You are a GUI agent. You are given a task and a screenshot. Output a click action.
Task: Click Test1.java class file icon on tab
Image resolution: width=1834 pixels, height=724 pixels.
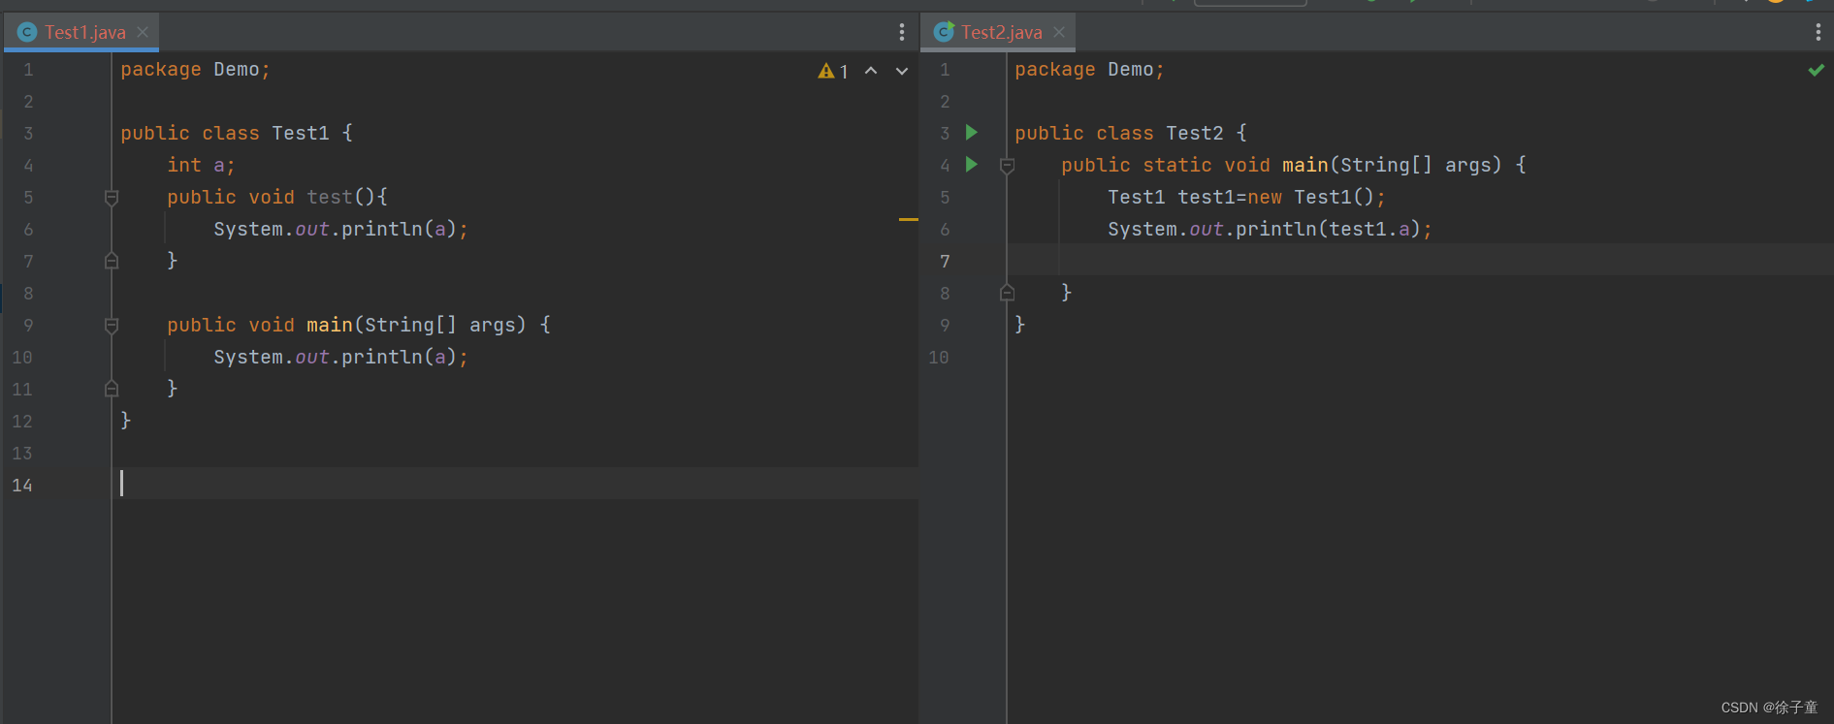[x=27, y=32]
